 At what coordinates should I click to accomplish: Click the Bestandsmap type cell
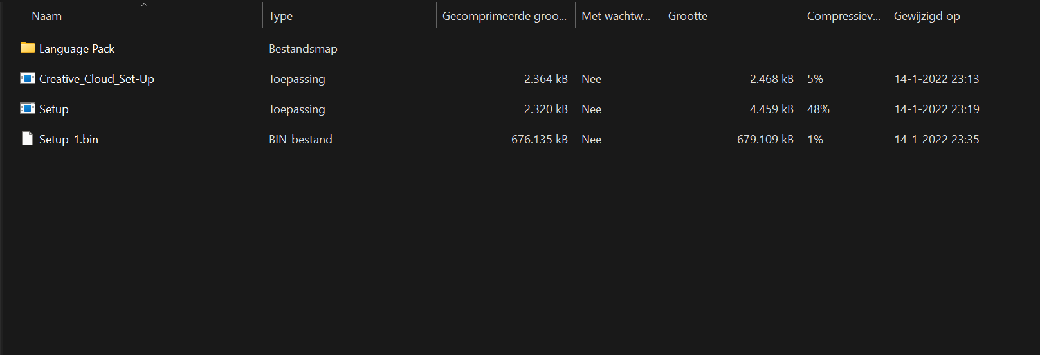tap(303, 49)
